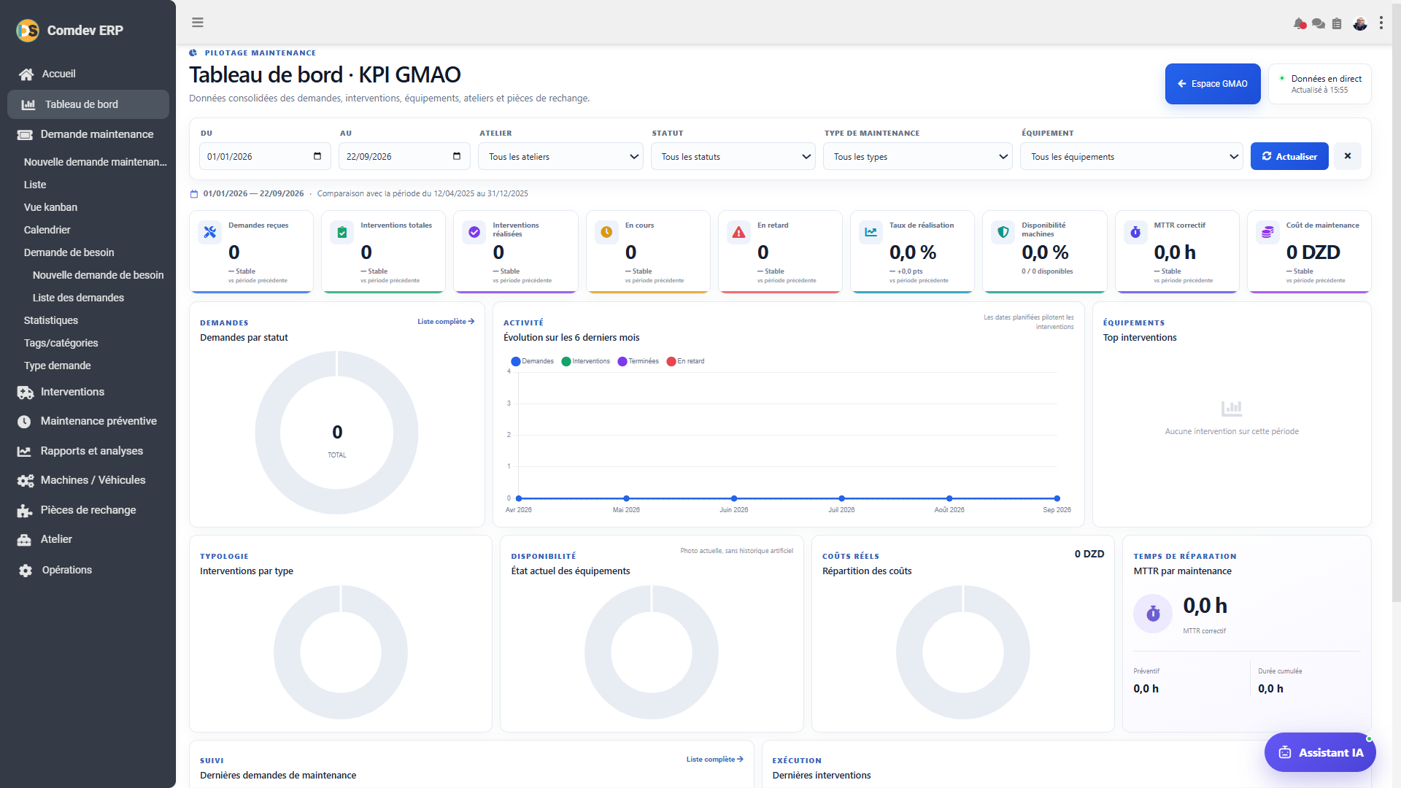Toggle Demandes series in chart legend
This screenshot has width=1401, height=788.
click(533, 361)
